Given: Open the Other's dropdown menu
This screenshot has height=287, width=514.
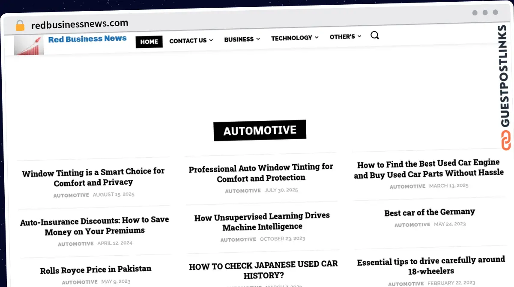Looking at the screenshot, I should [345, 37].
